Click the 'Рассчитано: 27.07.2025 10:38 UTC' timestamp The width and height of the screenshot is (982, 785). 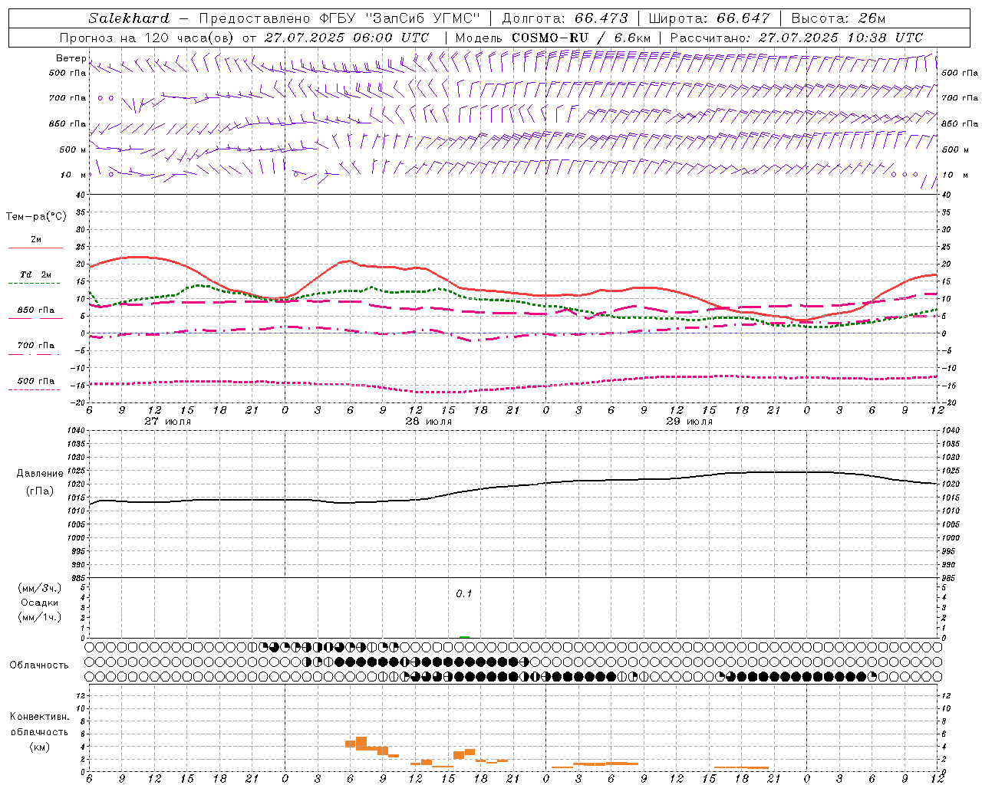(x=796, y=38)
